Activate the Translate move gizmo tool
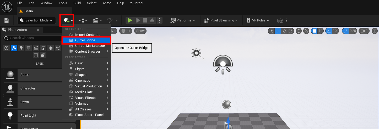The height and width of the screenshot is (129, 379). 278,31
